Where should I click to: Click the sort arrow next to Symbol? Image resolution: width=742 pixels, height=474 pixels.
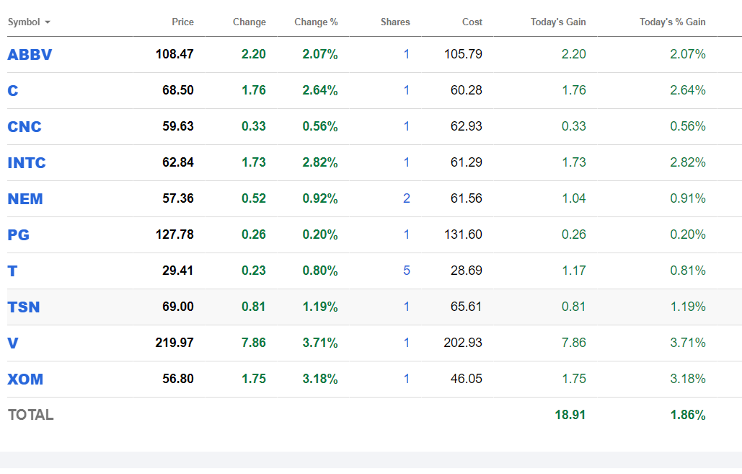[x=48, y=22]
